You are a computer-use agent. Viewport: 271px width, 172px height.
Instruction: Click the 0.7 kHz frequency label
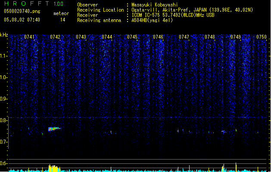(3, 142)
